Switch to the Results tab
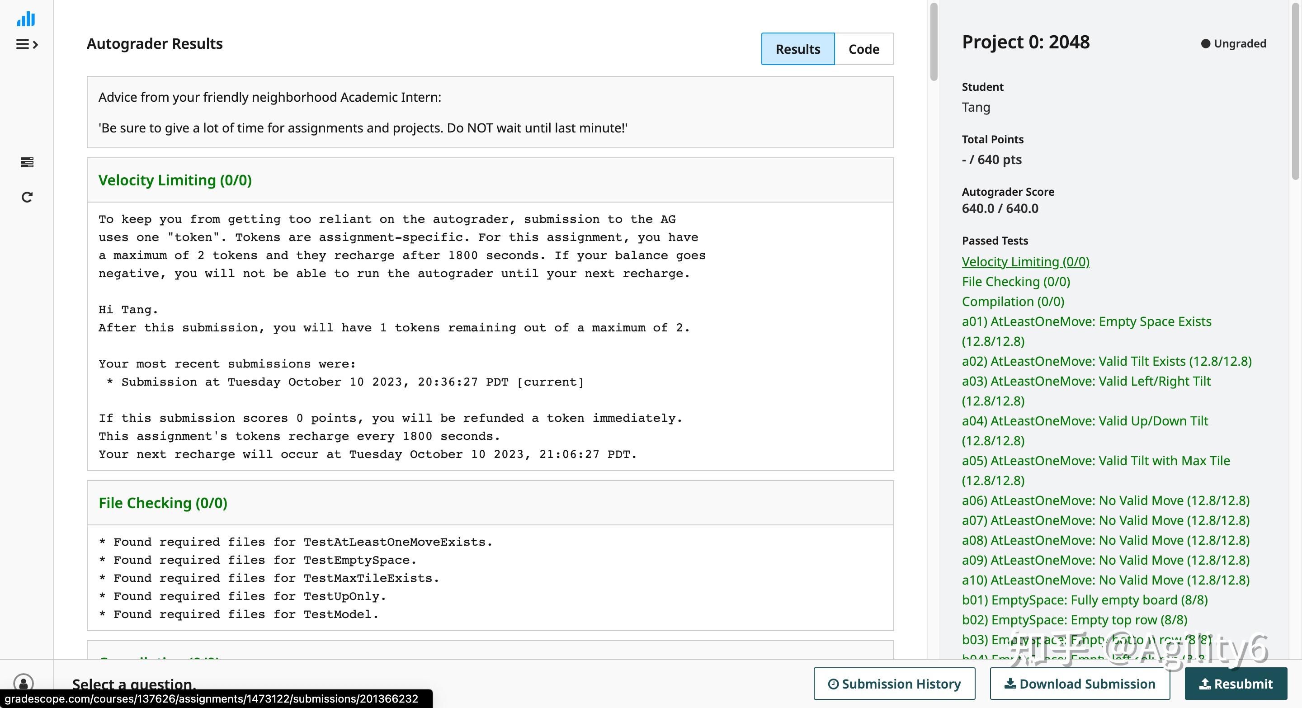Image resolution: width=1302 pixels, height=708 pixels. click(797, 49)
